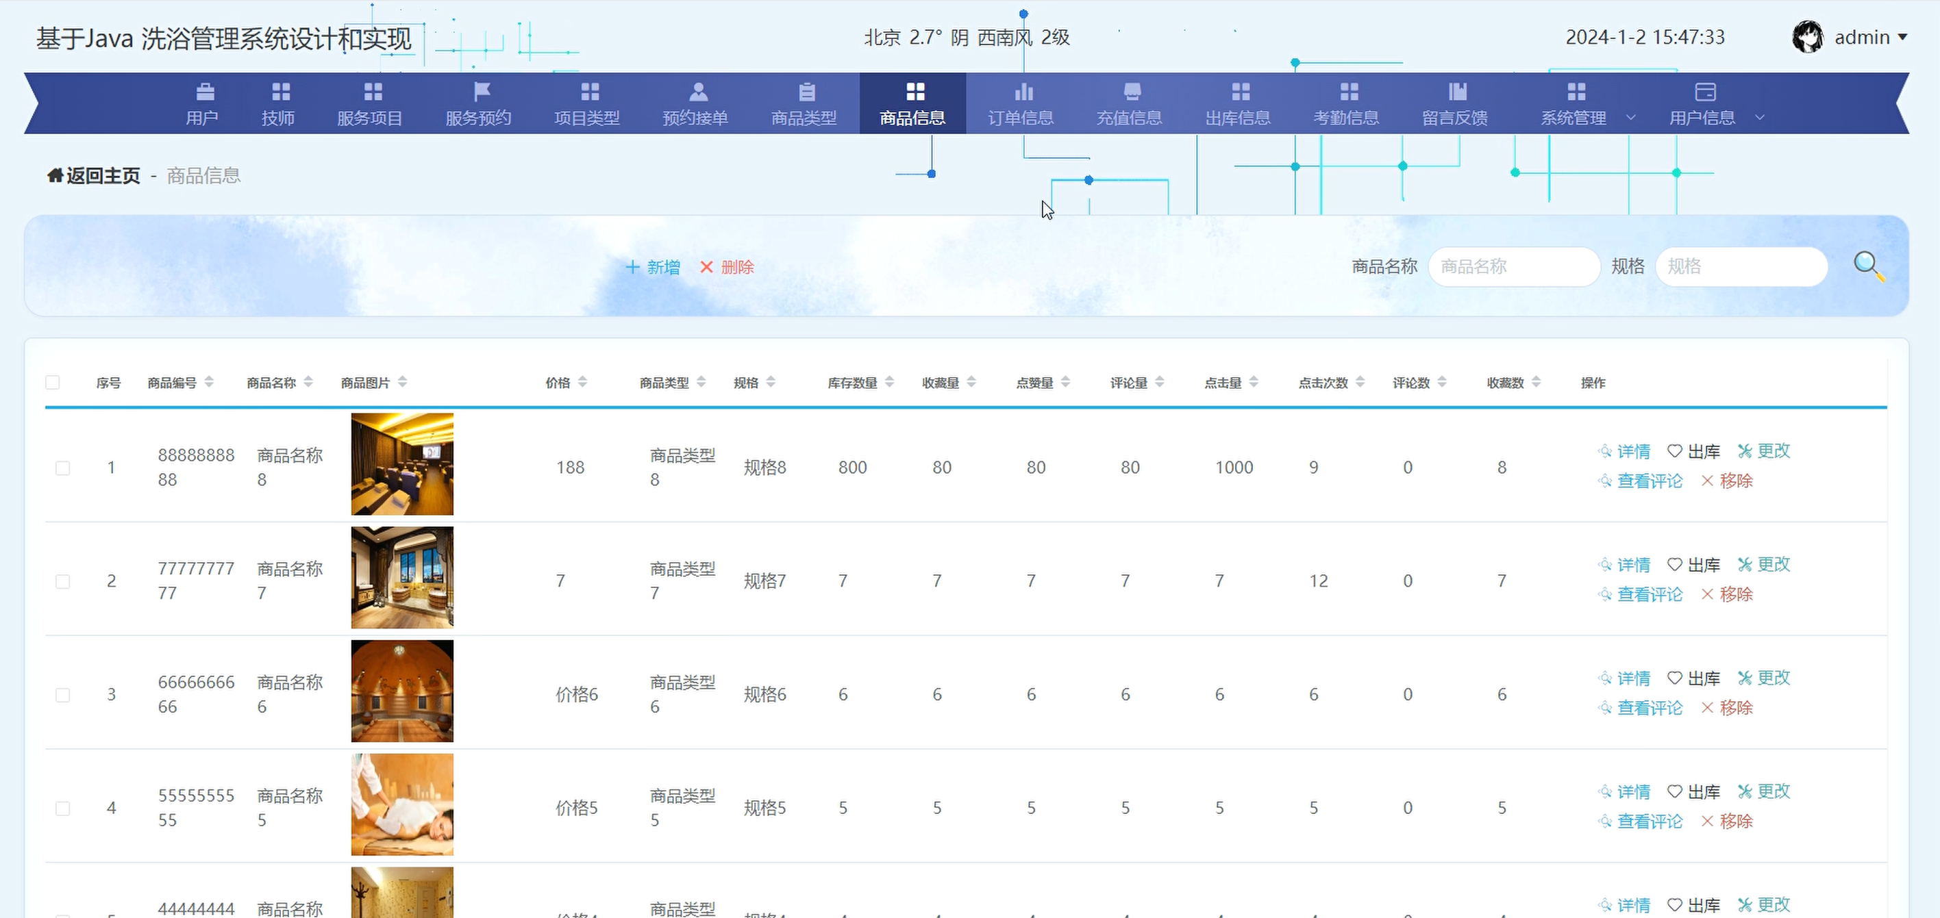Click the 项目类型 grid icon

coord(590,92)
